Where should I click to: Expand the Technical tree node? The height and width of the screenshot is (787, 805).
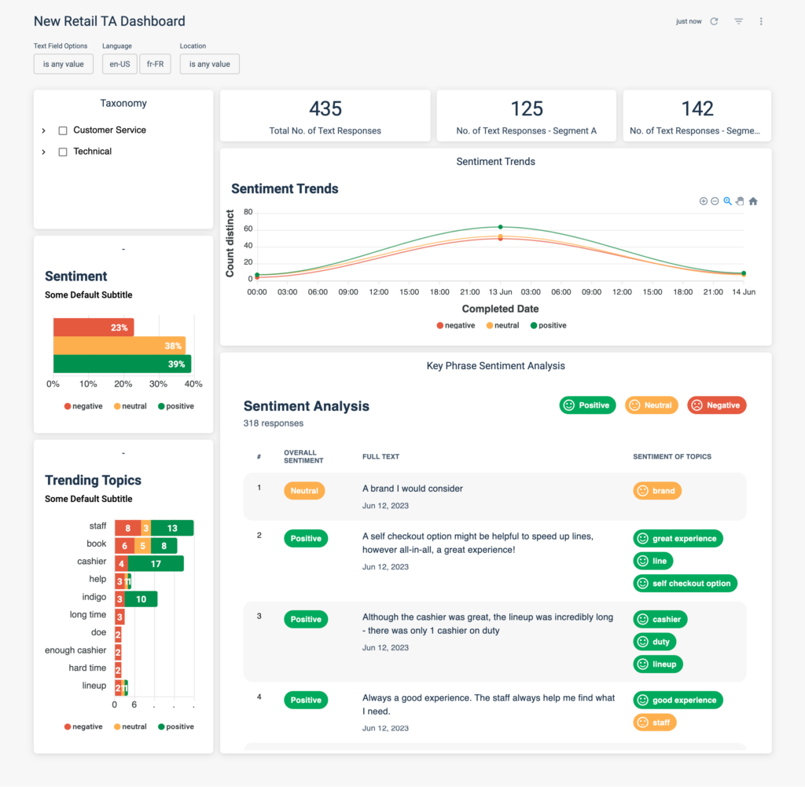point(44,152)
